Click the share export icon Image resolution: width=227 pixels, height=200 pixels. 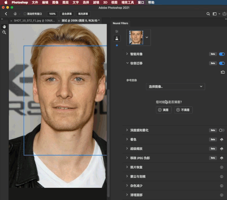[224, 13]
